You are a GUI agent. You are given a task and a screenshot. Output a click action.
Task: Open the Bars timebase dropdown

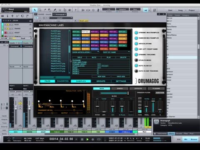(x=135, y=9)
